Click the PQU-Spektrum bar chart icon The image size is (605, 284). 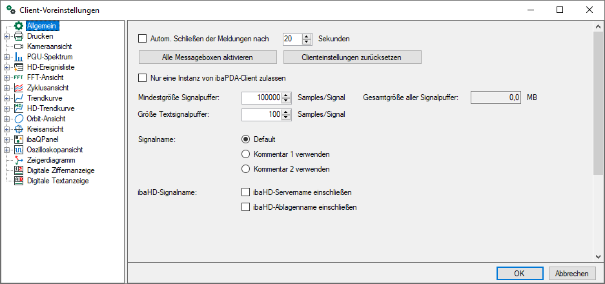click(x=19, y=57)
